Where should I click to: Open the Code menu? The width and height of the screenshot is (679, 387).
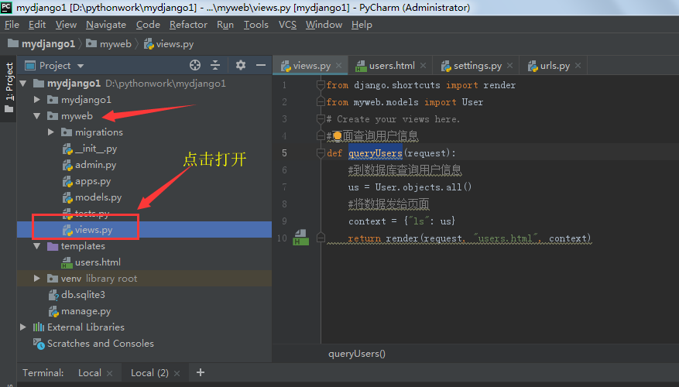tap(148, 25)
